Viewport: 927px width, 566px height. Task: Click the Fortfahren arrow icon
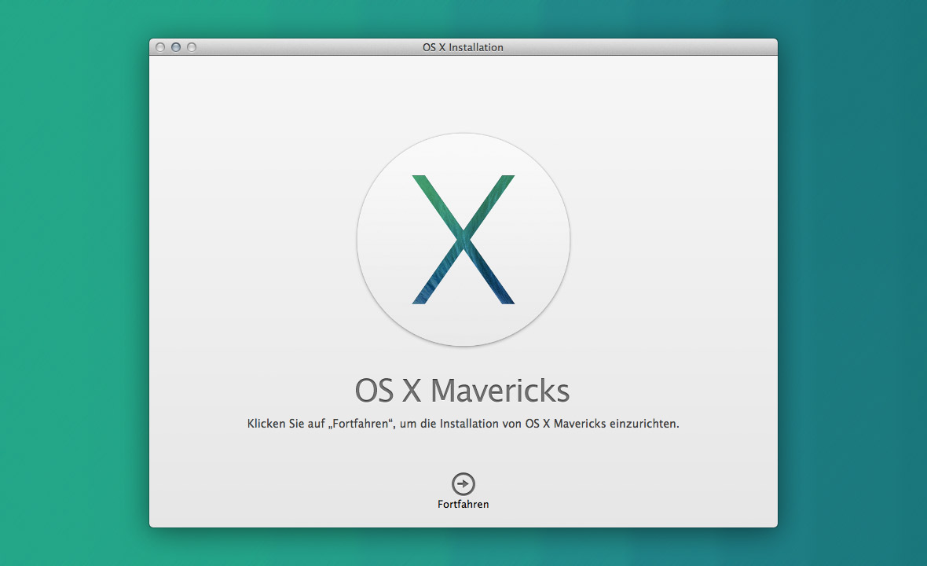(463, 483)
